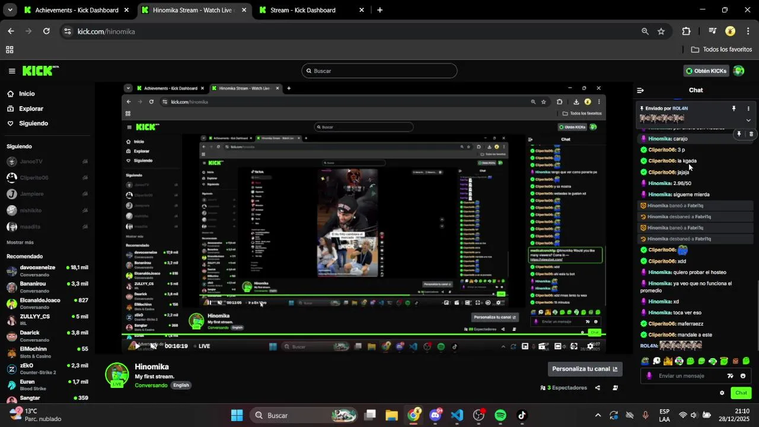Open the Cliperito06 followed channel

click(47, 177)
